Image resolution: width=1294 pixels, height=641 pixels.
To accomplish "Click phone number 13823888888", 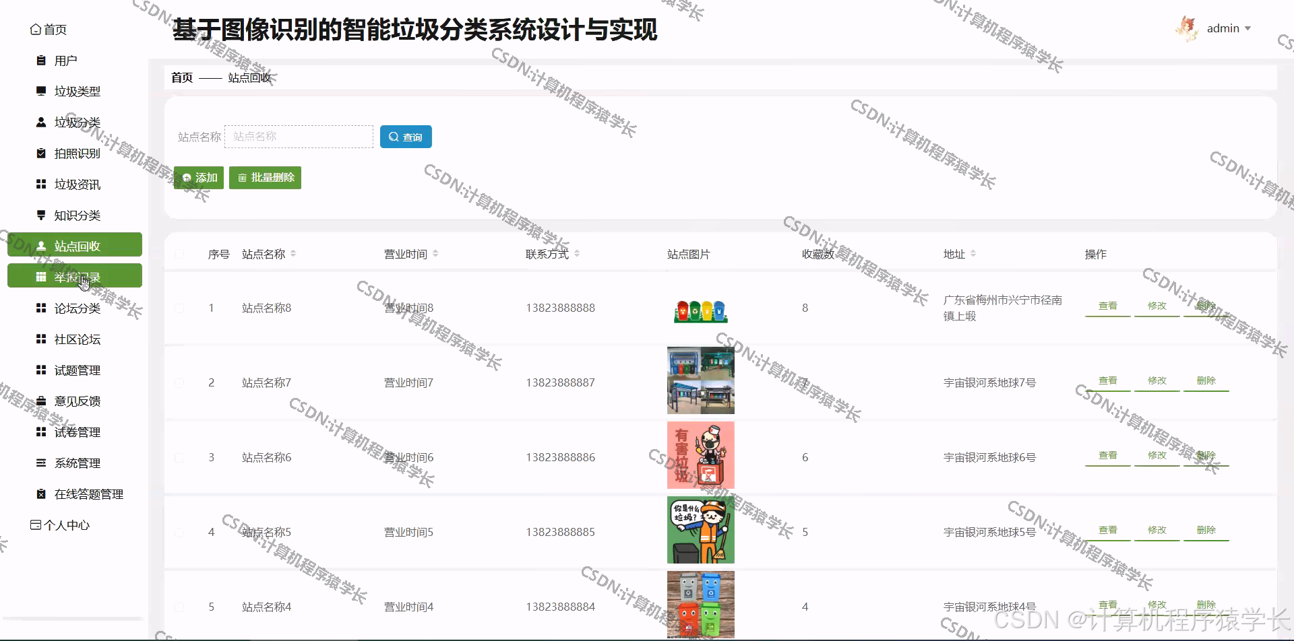I will (560, 308).
